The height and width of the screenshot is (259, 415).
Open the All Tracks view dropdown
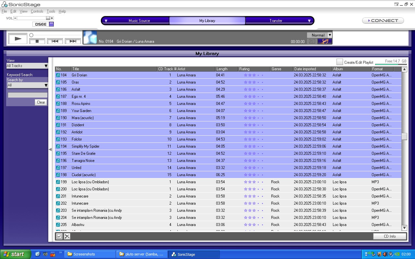[27, 66]
